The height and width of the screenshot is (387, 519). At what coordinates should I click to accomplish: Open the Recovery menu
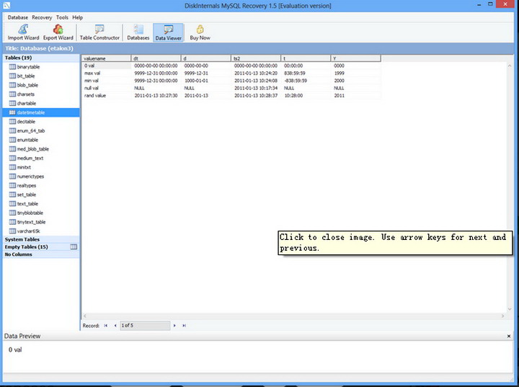coord(42,17)
